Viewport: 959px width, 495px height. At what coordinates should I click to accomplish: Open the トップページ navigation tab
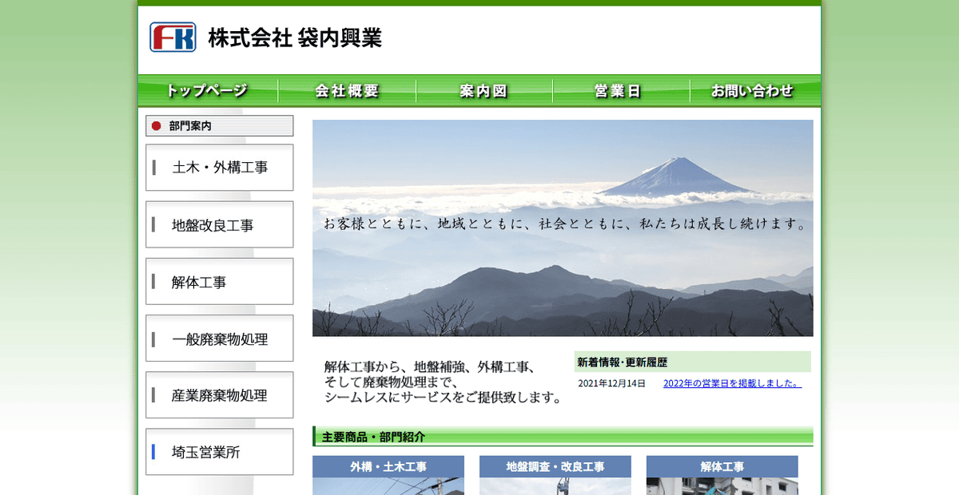[209, 90]
